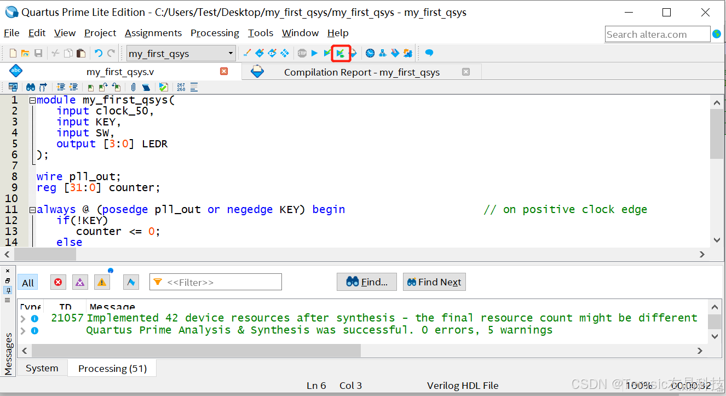The width and height of the screenshot is (726, 396).
Task: Click the Stop Processing icon
Action: [302, 53]
